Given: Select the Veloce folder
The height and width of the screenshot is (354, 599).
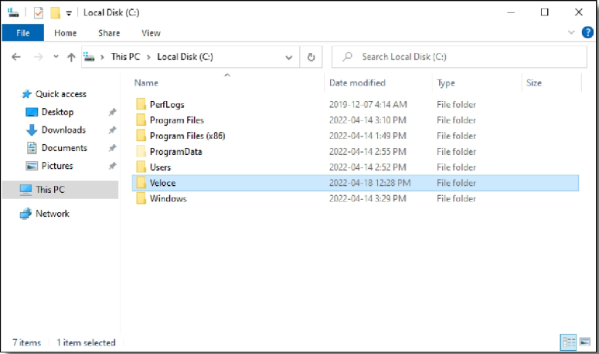Looking at the screenshot, I should pyautogui.click(x=163, y=183).
